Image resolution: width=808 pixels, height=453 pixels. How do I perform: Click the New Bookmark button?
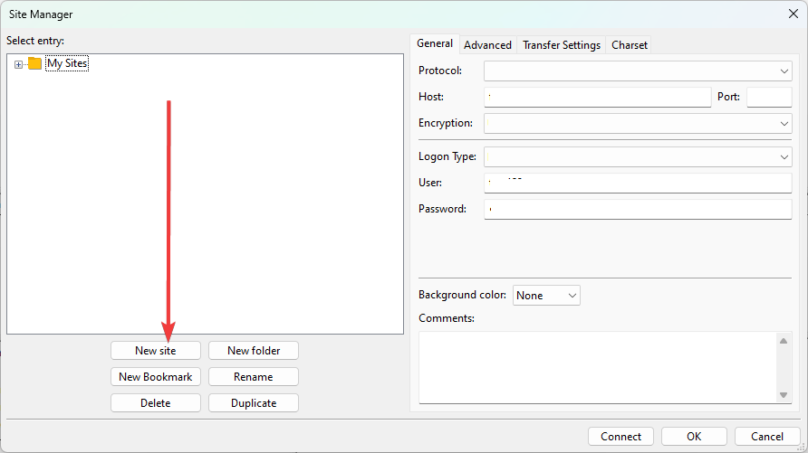click(156, 377)
